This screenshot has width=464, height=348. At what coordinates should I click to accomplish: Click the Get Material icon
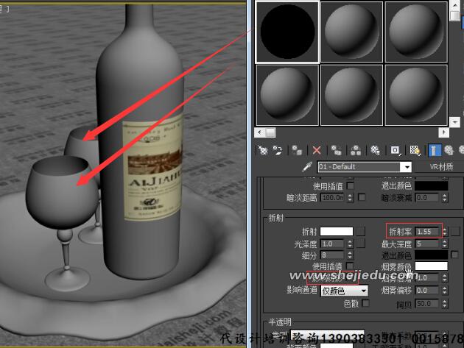click(261, 150)
